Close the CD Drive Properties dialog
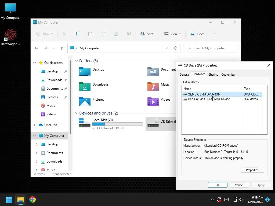Image resolution: width=275 pixels, height=206 pixels. [x=269, y=65]
